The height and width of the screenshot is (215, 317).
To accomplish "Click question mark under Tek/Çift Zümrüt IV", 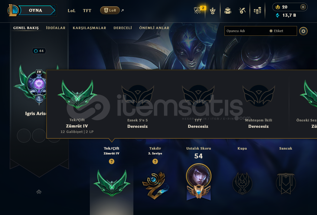I will tap(112, 161).
